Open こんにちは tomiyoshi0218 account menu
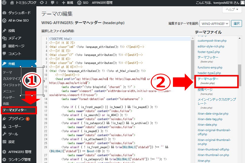This screenshot has width=245, height=163. point(217,3)
